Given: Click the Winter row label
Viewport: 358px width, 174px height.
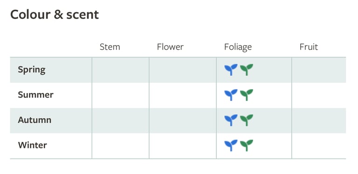Looking at the screenshot, I should point(33,145).
